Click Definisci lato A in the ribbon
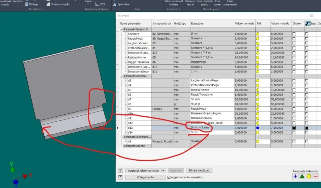Image resolution: width=321 pixels, height=188 pixels. tap(190, 3)
